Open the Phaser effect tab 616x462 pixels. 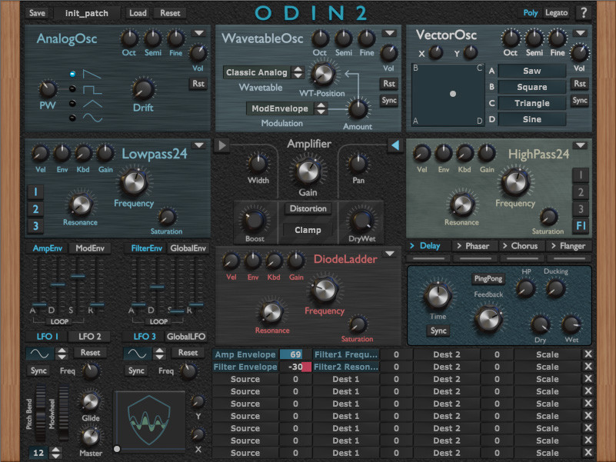tap(474, 246)
